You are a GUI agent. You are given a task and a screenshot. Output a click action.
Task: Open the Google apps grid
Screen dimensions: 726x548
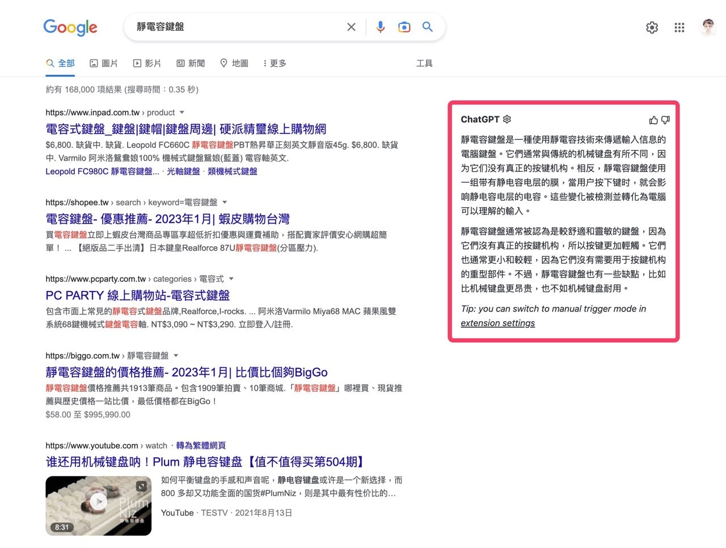[679, 27]
